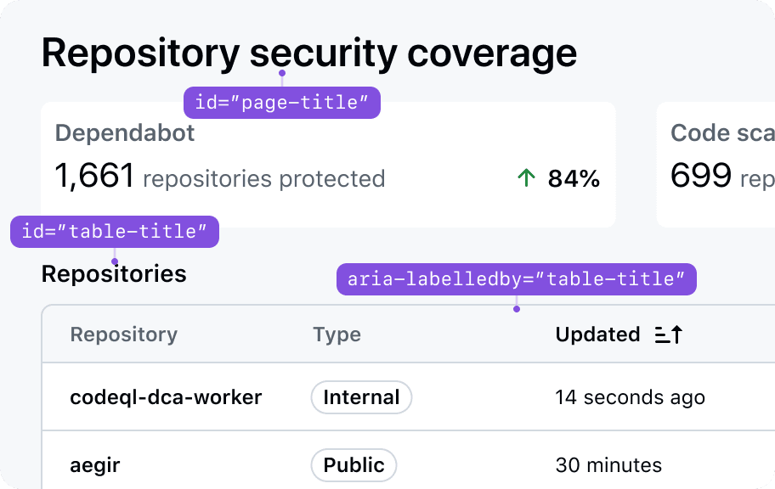
Task: Select the Dependabot card heading
Action: [x=125, y=132]
